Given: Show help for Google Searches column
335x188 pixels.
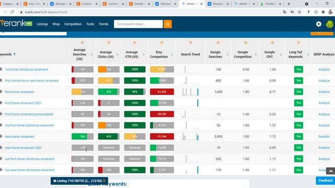Looking at the screenshot, I should click(218, 43).
